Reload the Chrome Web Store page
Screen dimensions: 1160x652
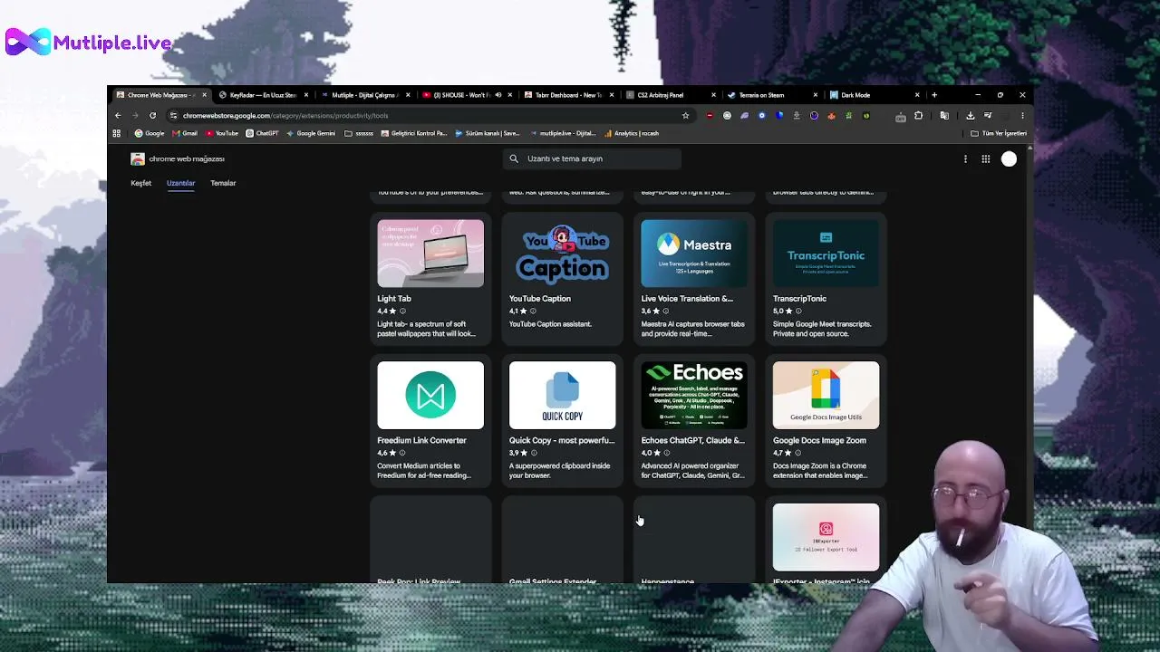click(152, 115)
